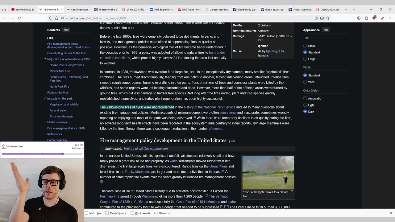Collapse Major fires in Yellowstone section chevron
The image size is (395, 222).
tap(45, 59)
